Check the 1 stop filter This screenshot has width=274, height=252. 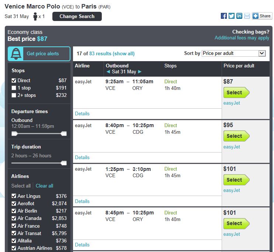point(14,88)
